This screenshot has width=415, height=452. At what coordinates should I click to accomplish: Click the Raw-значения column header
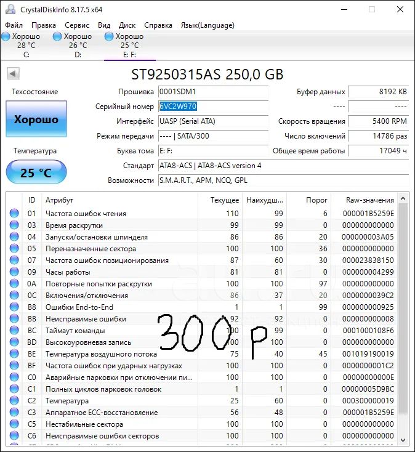click(365, 200)
